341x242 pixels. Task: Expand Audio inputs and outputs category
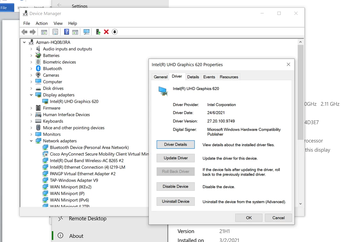31,49
